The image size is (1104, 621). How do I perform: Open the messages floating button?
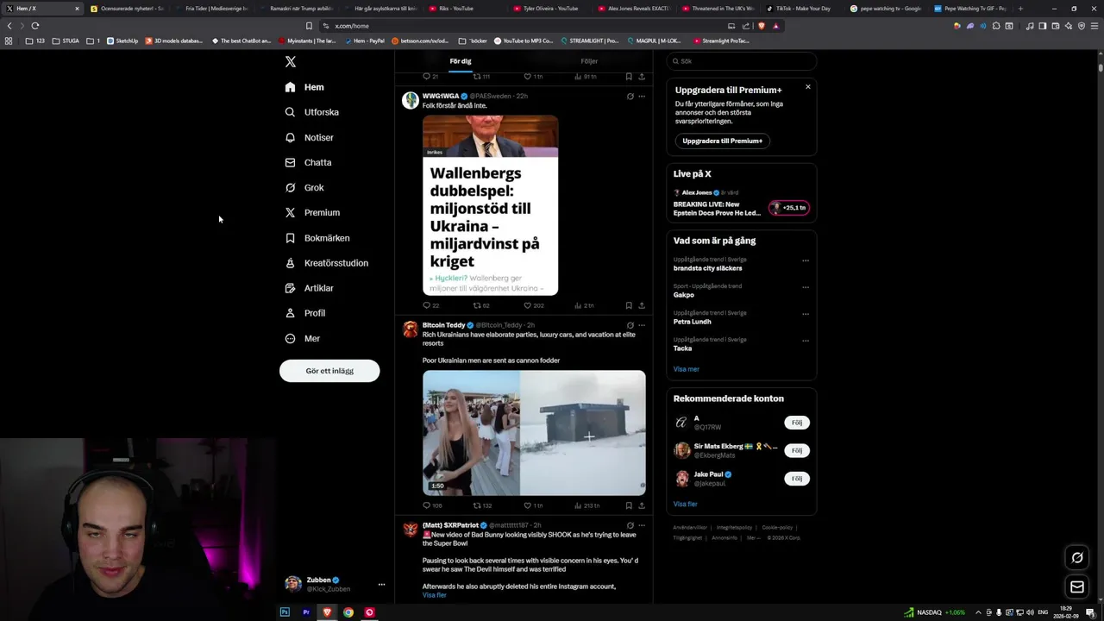pyautogui.click(x=1077, y=587)
